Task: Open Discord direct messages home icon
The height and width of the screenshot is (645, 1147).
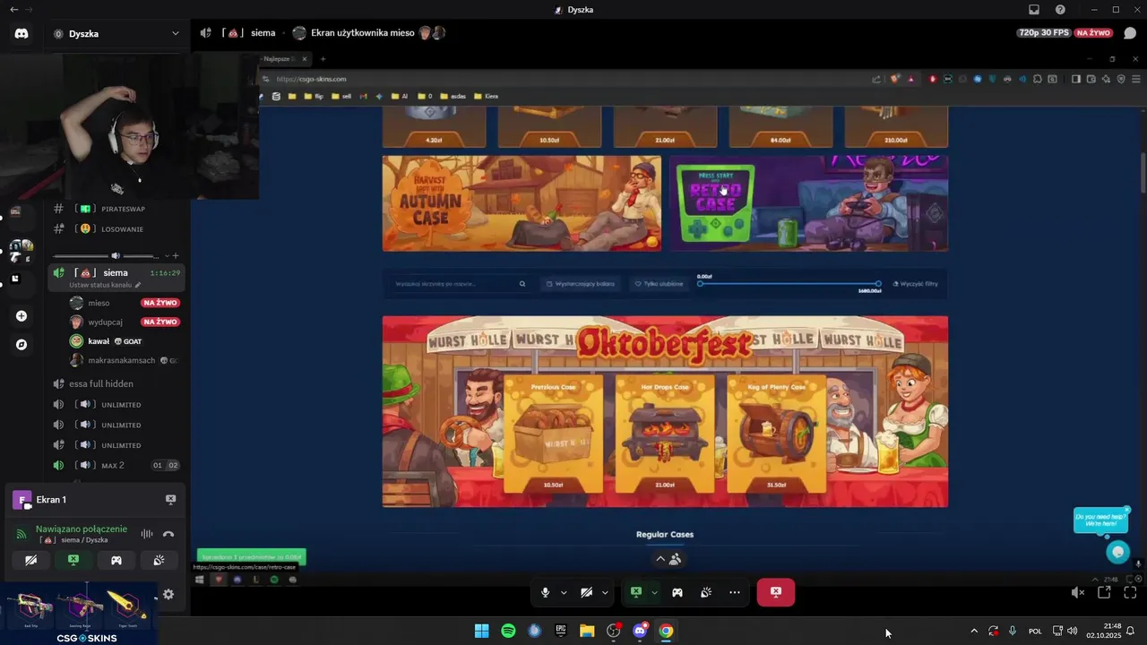Action: (x=22, y=33)
